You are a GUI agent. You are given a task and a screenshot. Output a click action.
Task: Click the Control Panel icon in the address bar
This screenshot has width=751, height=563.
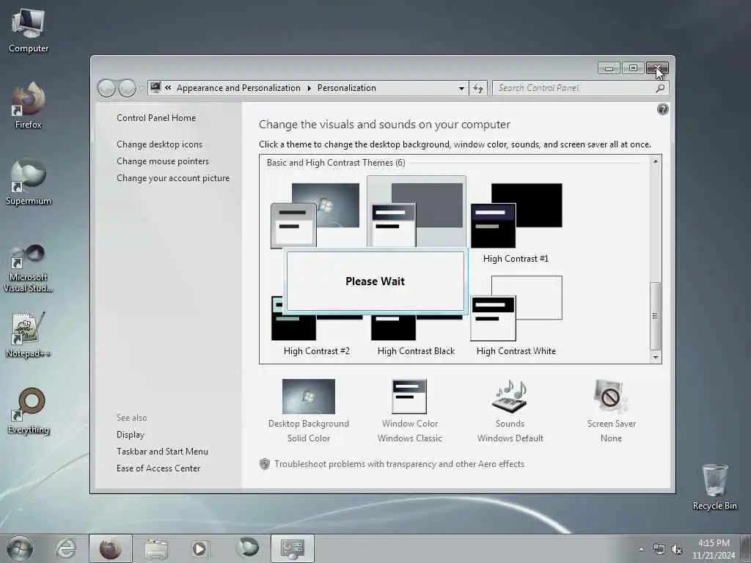[x=155, y=88]
